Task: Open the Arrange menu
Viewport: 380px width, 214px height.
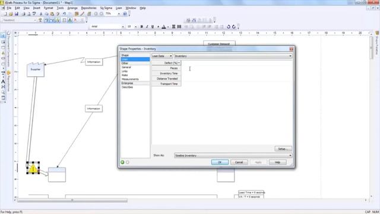Action: pos(72,8)
